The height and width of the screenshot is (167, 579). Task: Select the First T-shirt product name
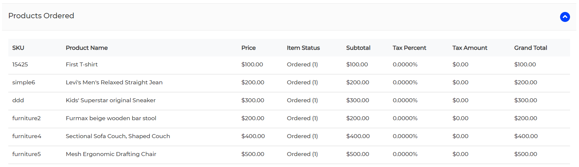[82, 64]
